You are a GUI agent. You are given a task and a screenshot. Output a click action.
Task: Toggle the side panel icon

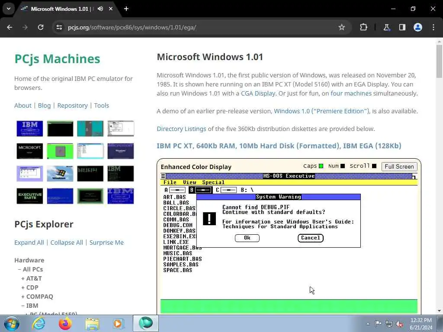click(x=402, y=27)
